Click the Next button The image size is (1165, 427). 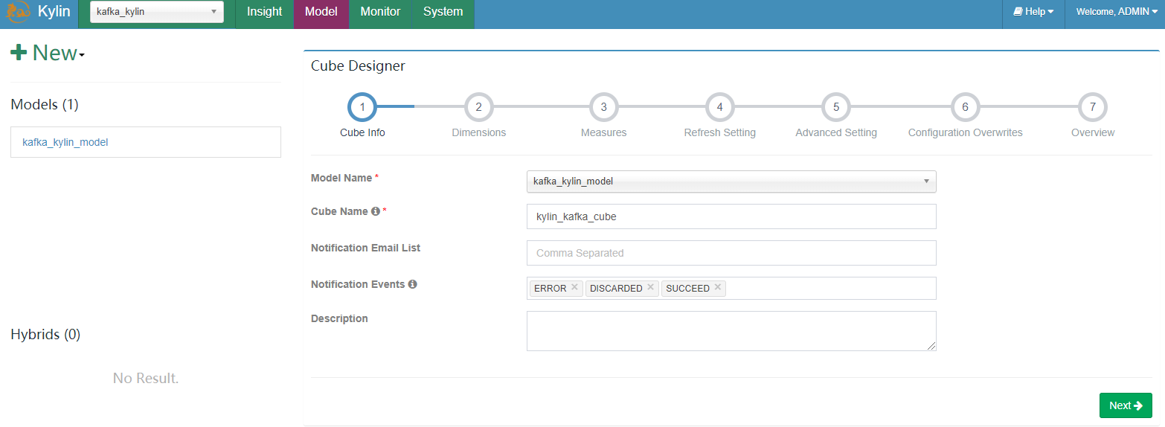pos(1126,405)
